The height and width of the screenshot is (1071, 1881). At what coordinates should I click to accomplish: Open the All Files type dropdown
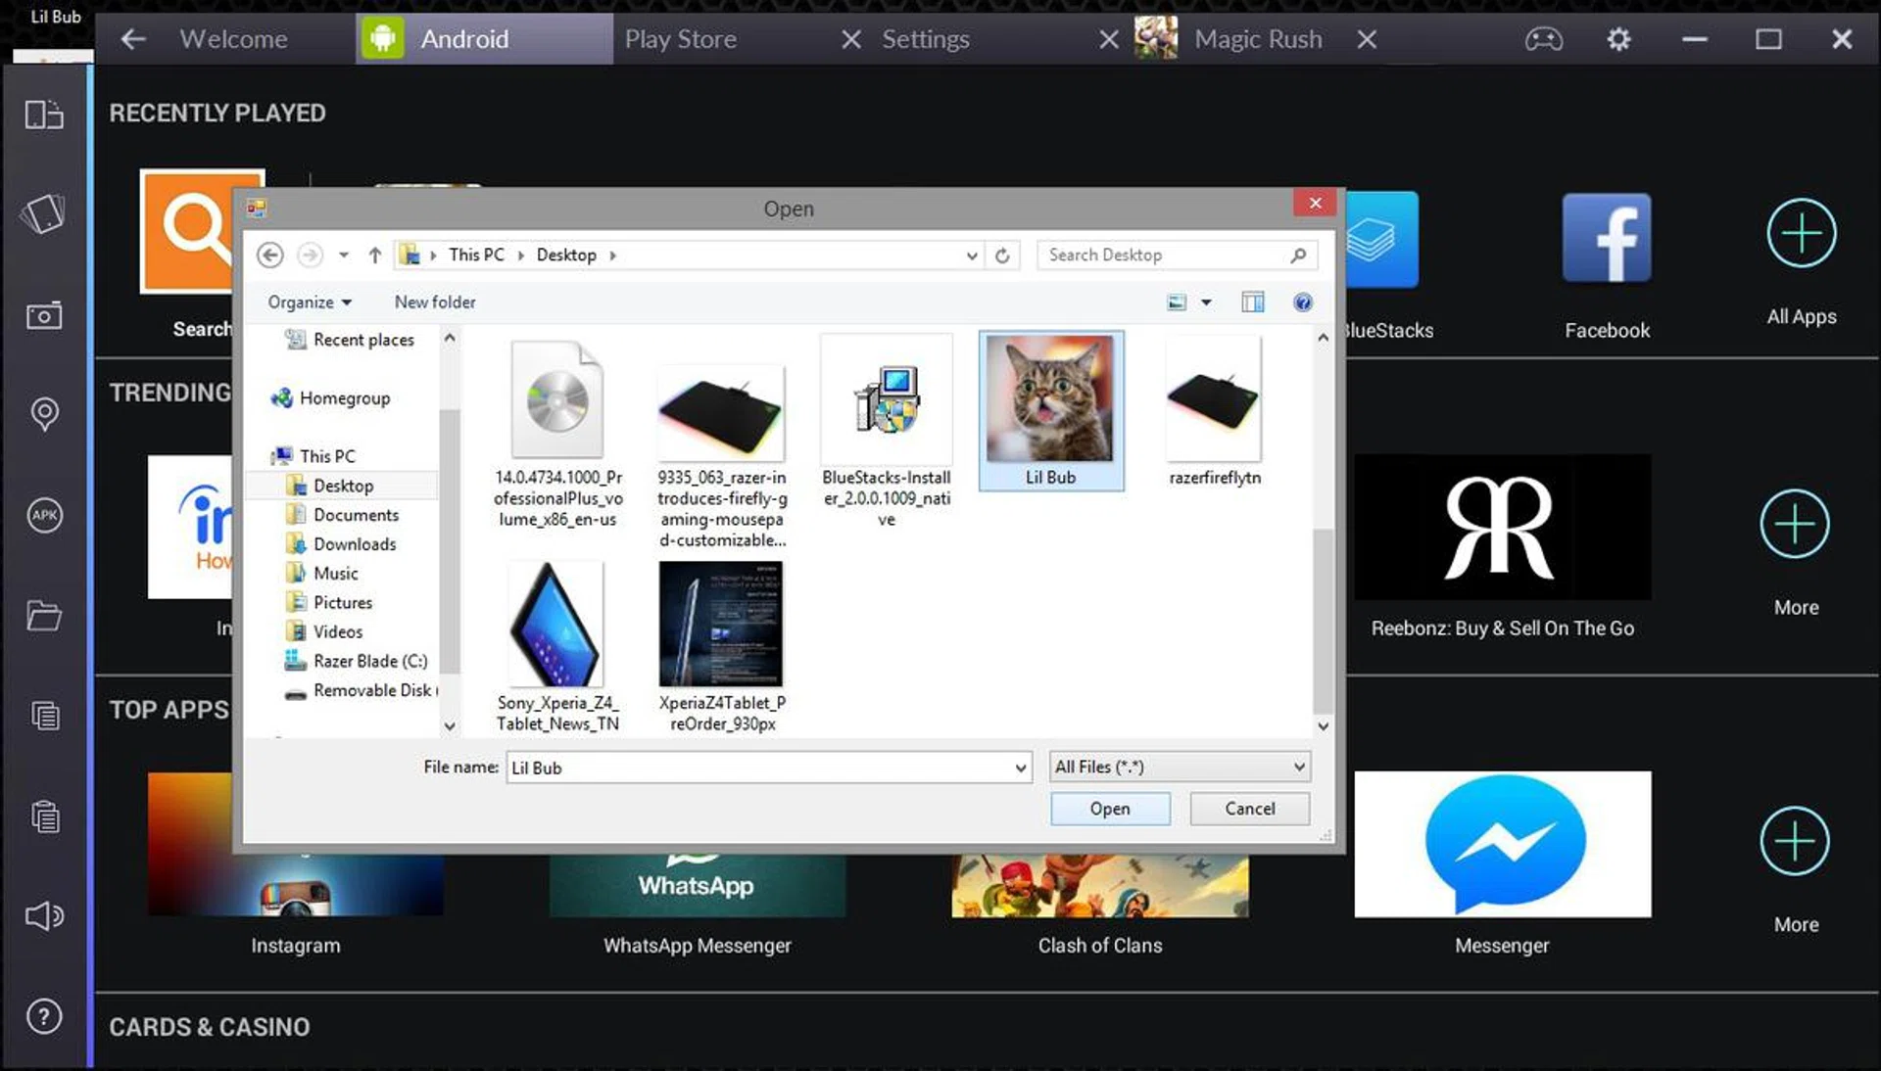(1179, 767)
